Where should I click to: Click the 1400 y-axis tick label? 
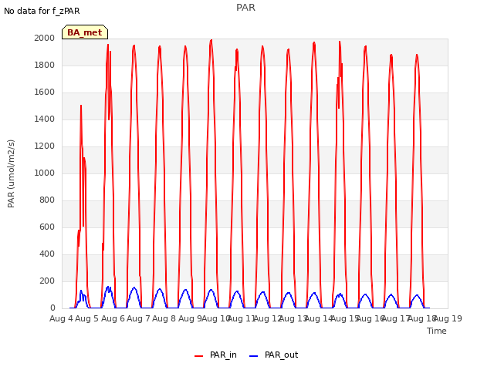[x=45, y=119]
